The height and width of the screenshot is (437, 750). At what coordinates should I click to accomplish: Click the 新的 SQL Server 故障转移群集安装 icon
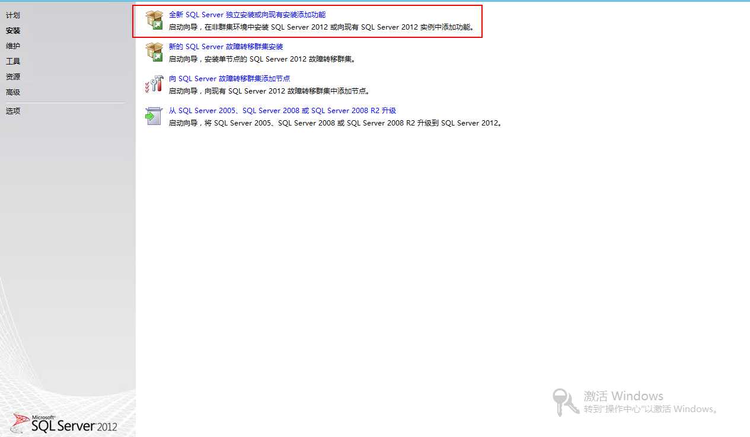tap(154, 52)
